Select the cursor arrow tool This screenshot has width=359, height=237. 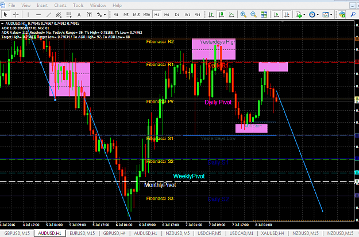(5, 15)
